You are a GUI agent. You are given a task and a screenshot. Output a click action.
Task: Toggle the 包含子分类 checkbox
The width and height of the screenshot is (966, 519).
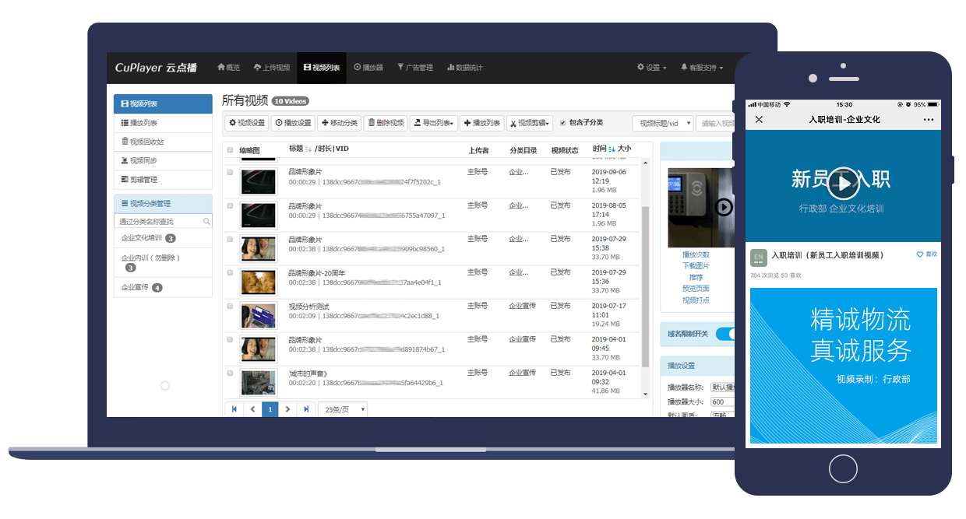(x=563, y=123)
